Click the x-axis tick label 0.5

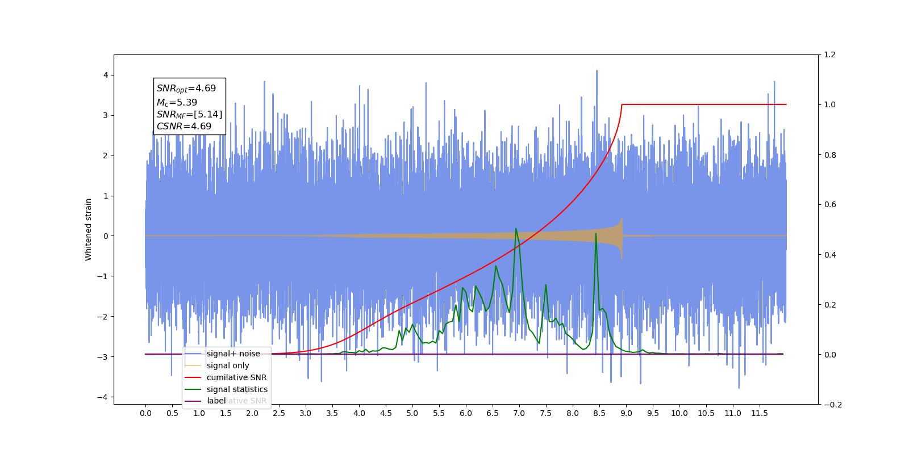click(172, 414)
